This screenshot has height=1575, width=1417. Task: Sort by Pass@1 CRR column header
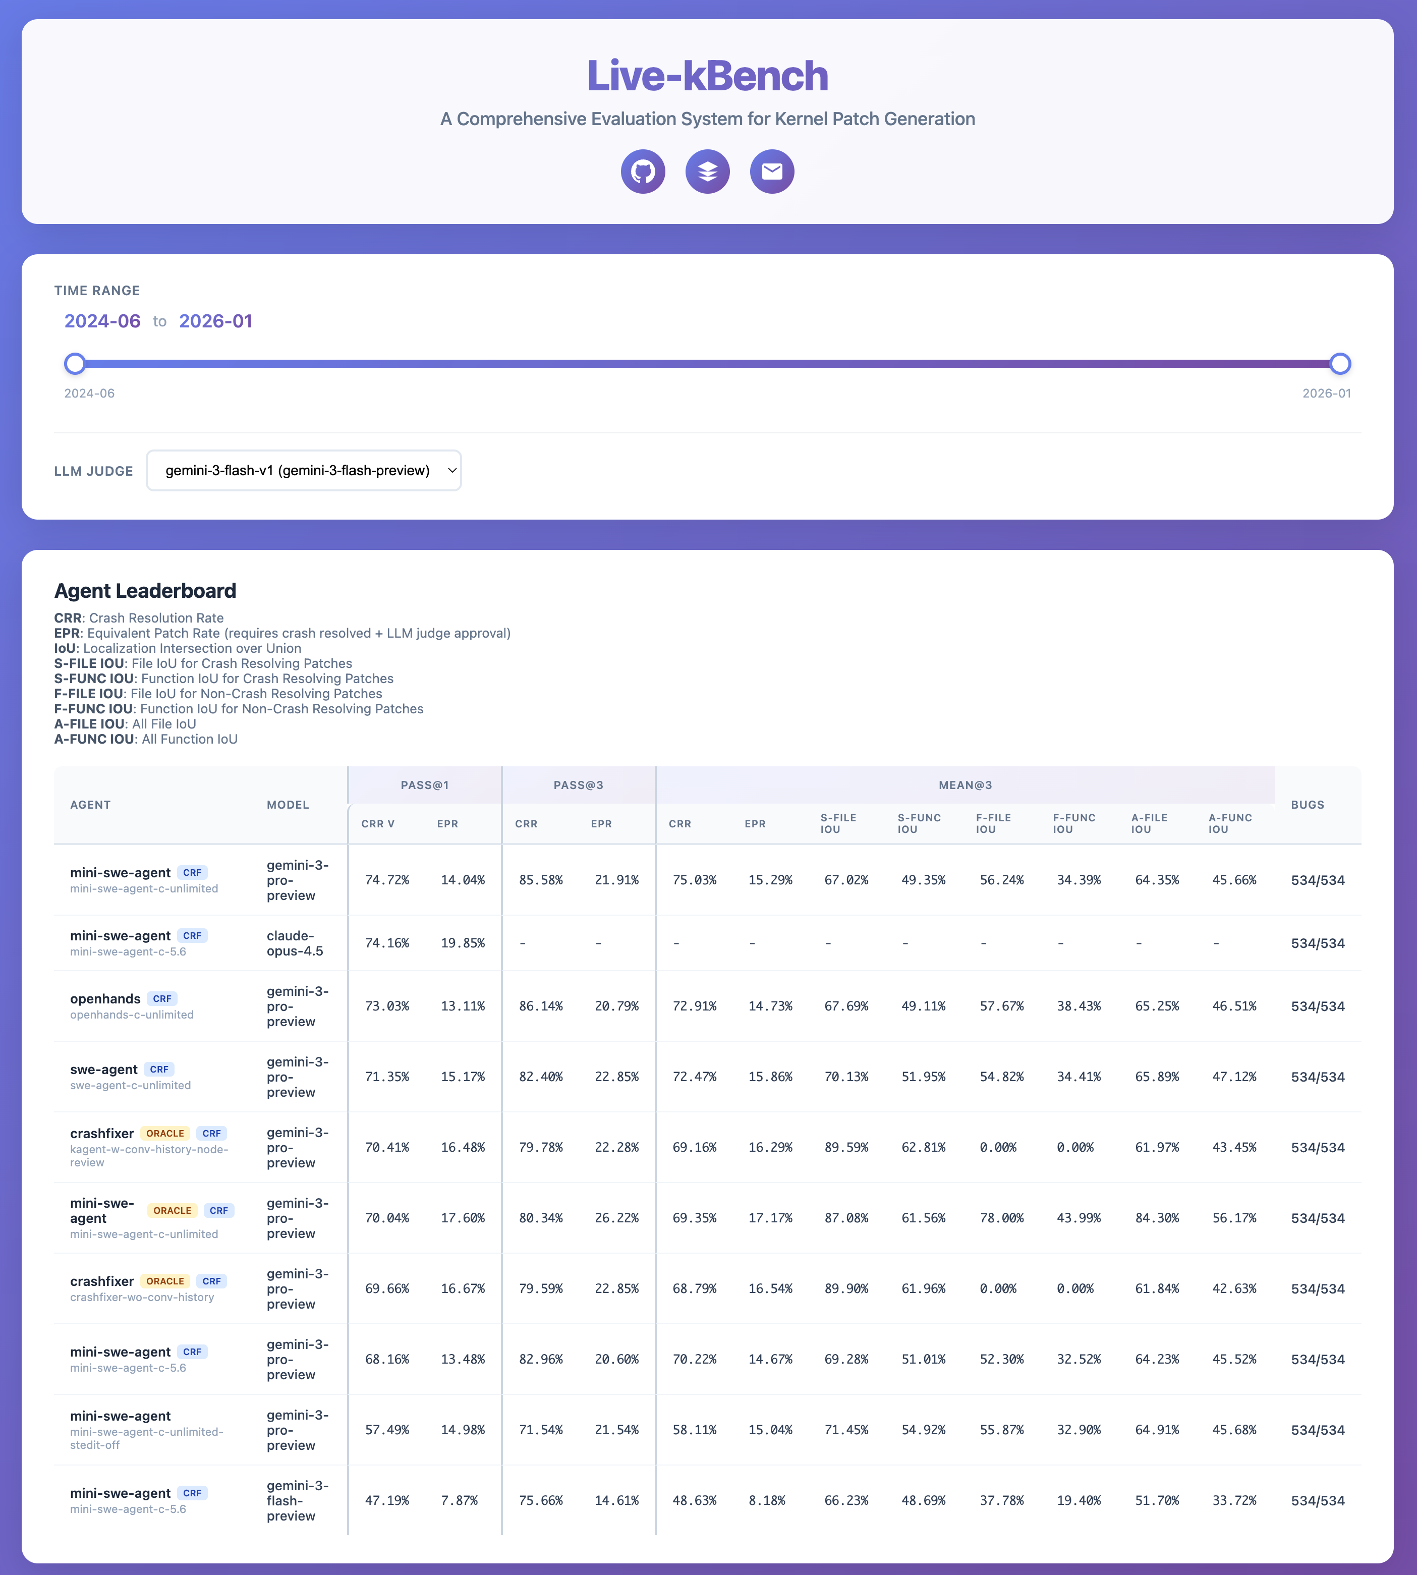coord(378,824)
